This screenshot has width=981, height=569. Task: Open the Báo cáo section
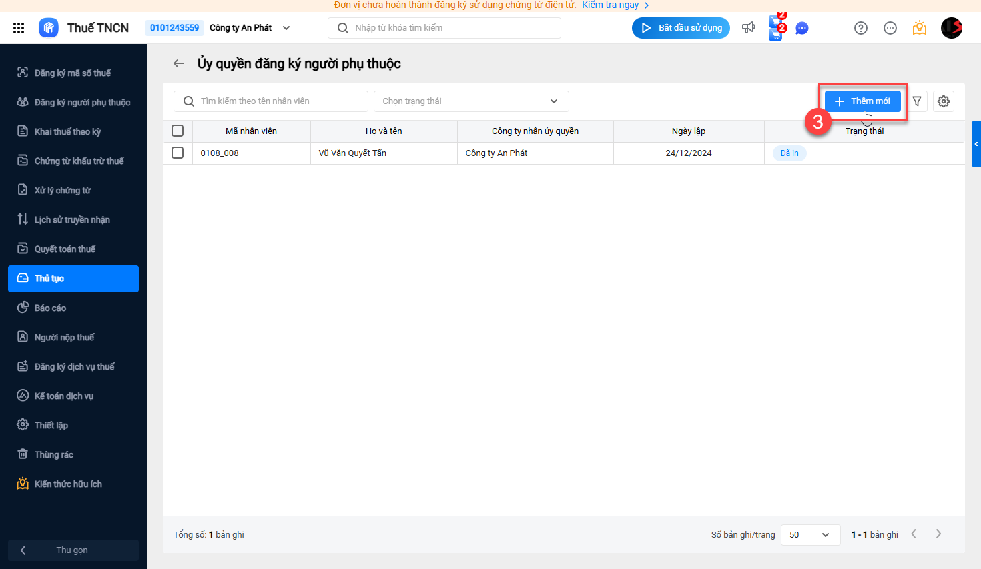pyautogui.click(x=73, y=308)
